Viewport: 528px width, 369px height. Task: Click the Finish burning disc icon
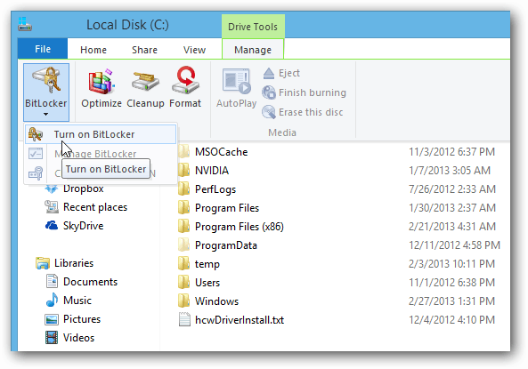click(x=269, y=92)
